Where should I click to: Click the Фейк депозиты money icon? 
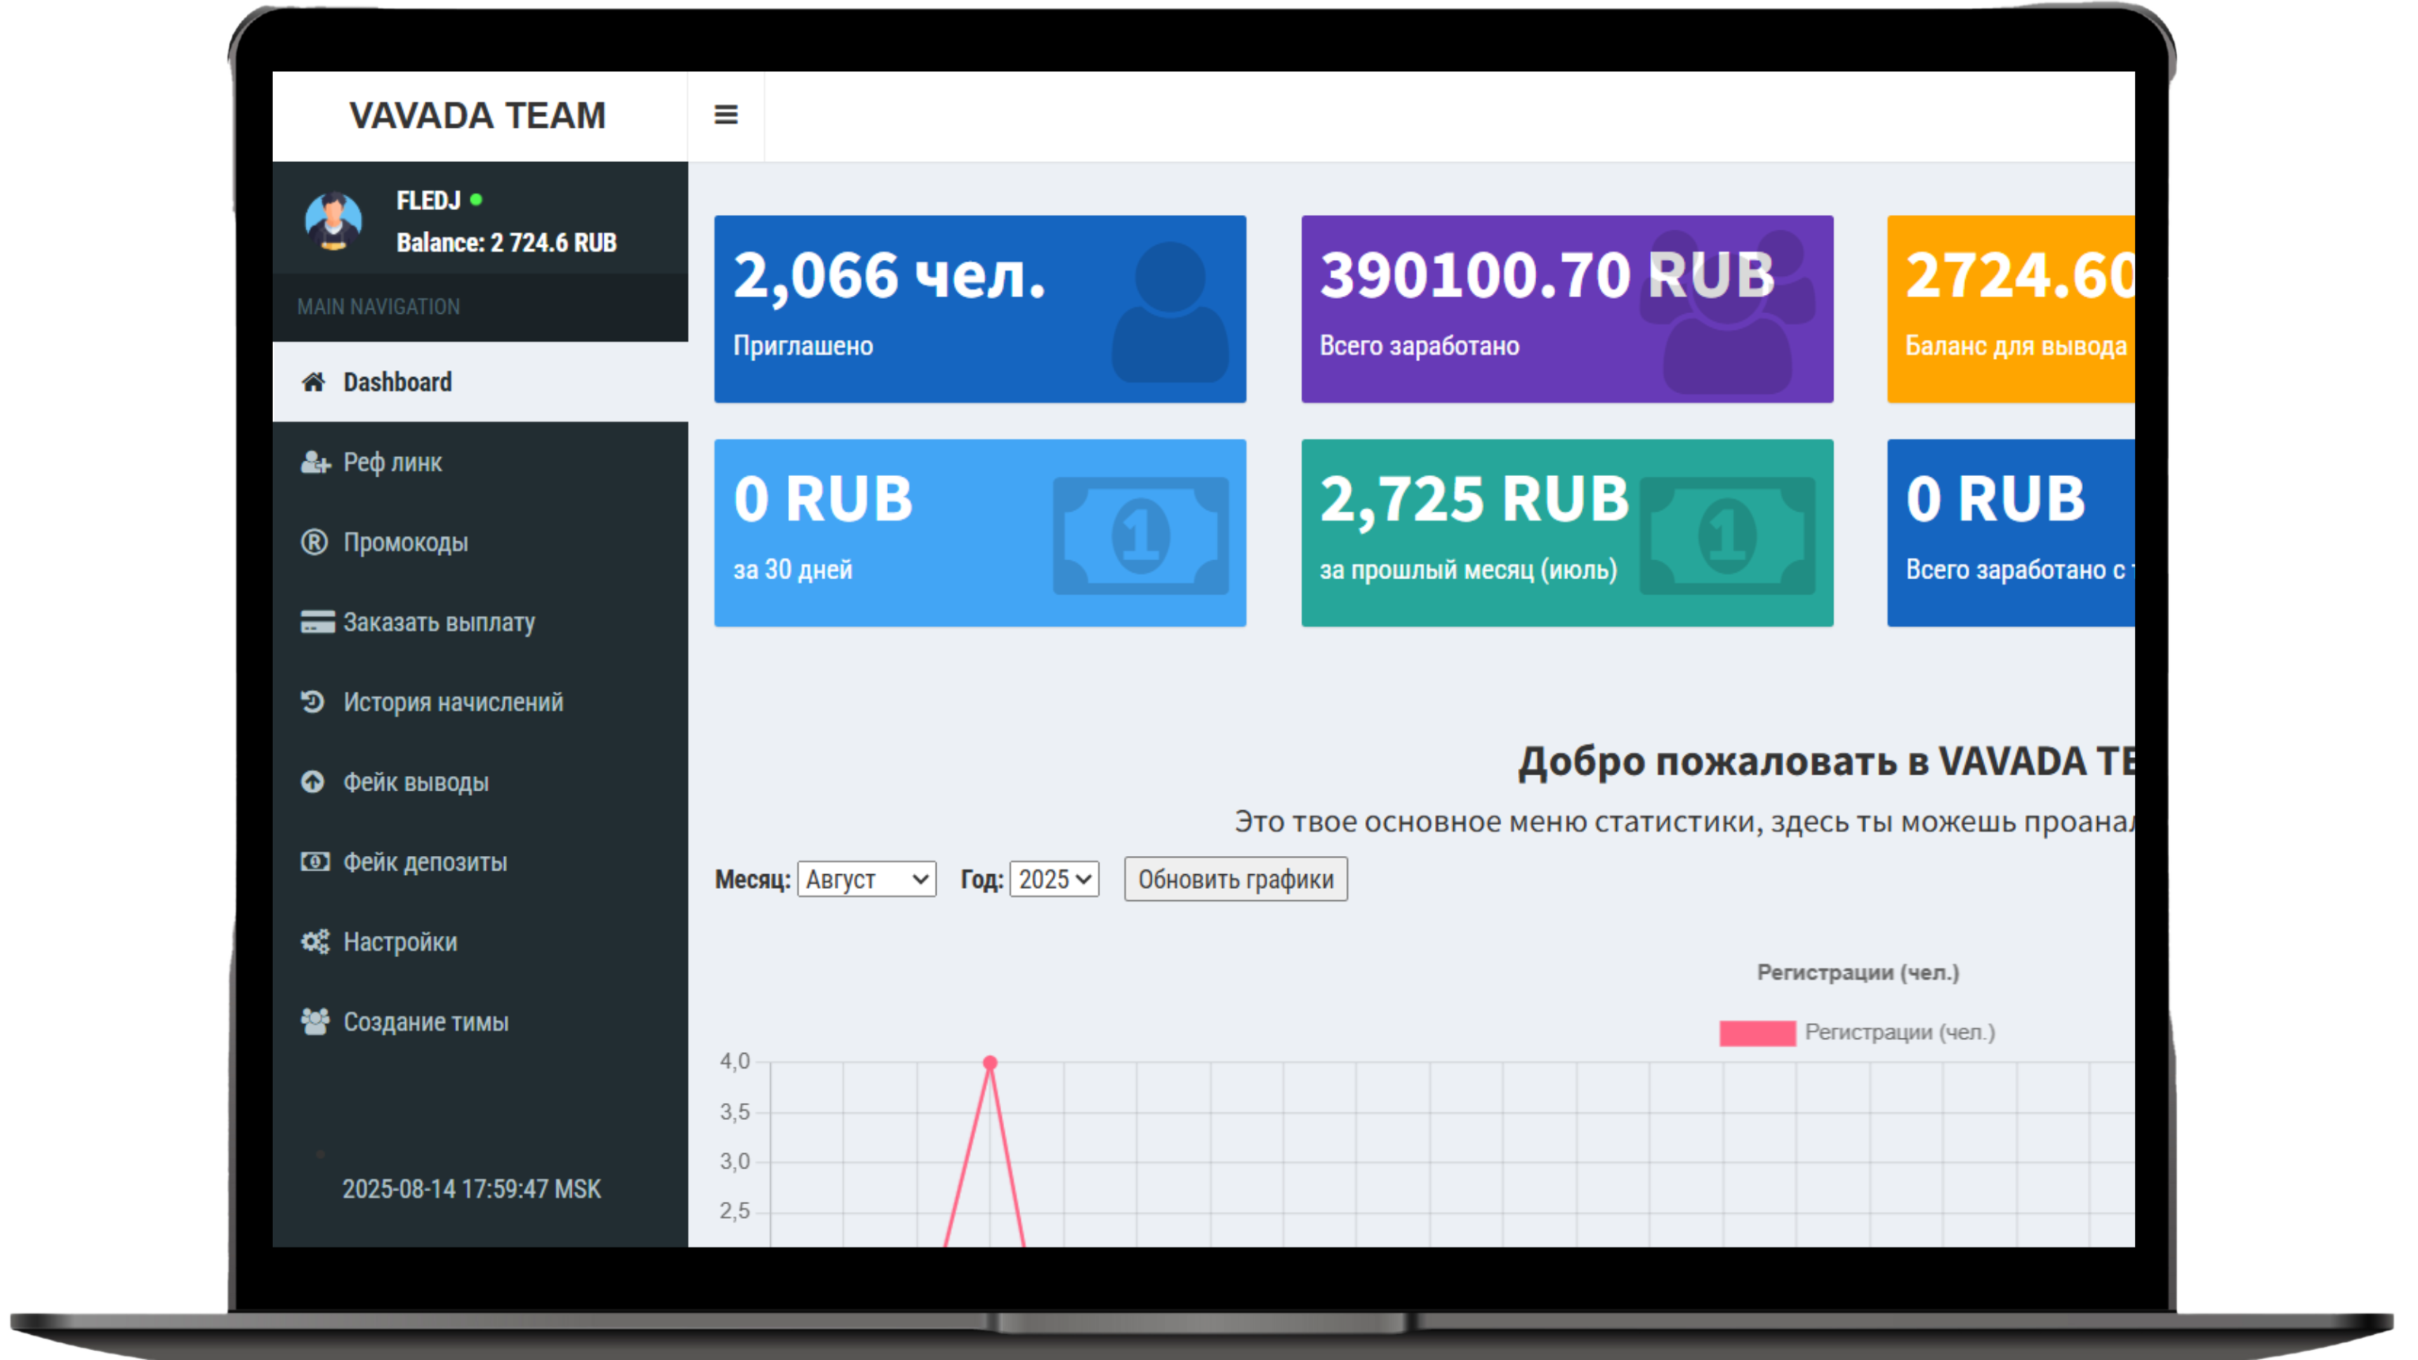pos(315,861)
